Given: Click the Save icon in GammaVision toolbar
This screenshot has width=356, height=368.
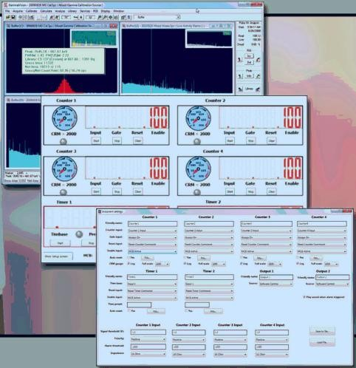Looking at the screenshot, I should 13,17.
